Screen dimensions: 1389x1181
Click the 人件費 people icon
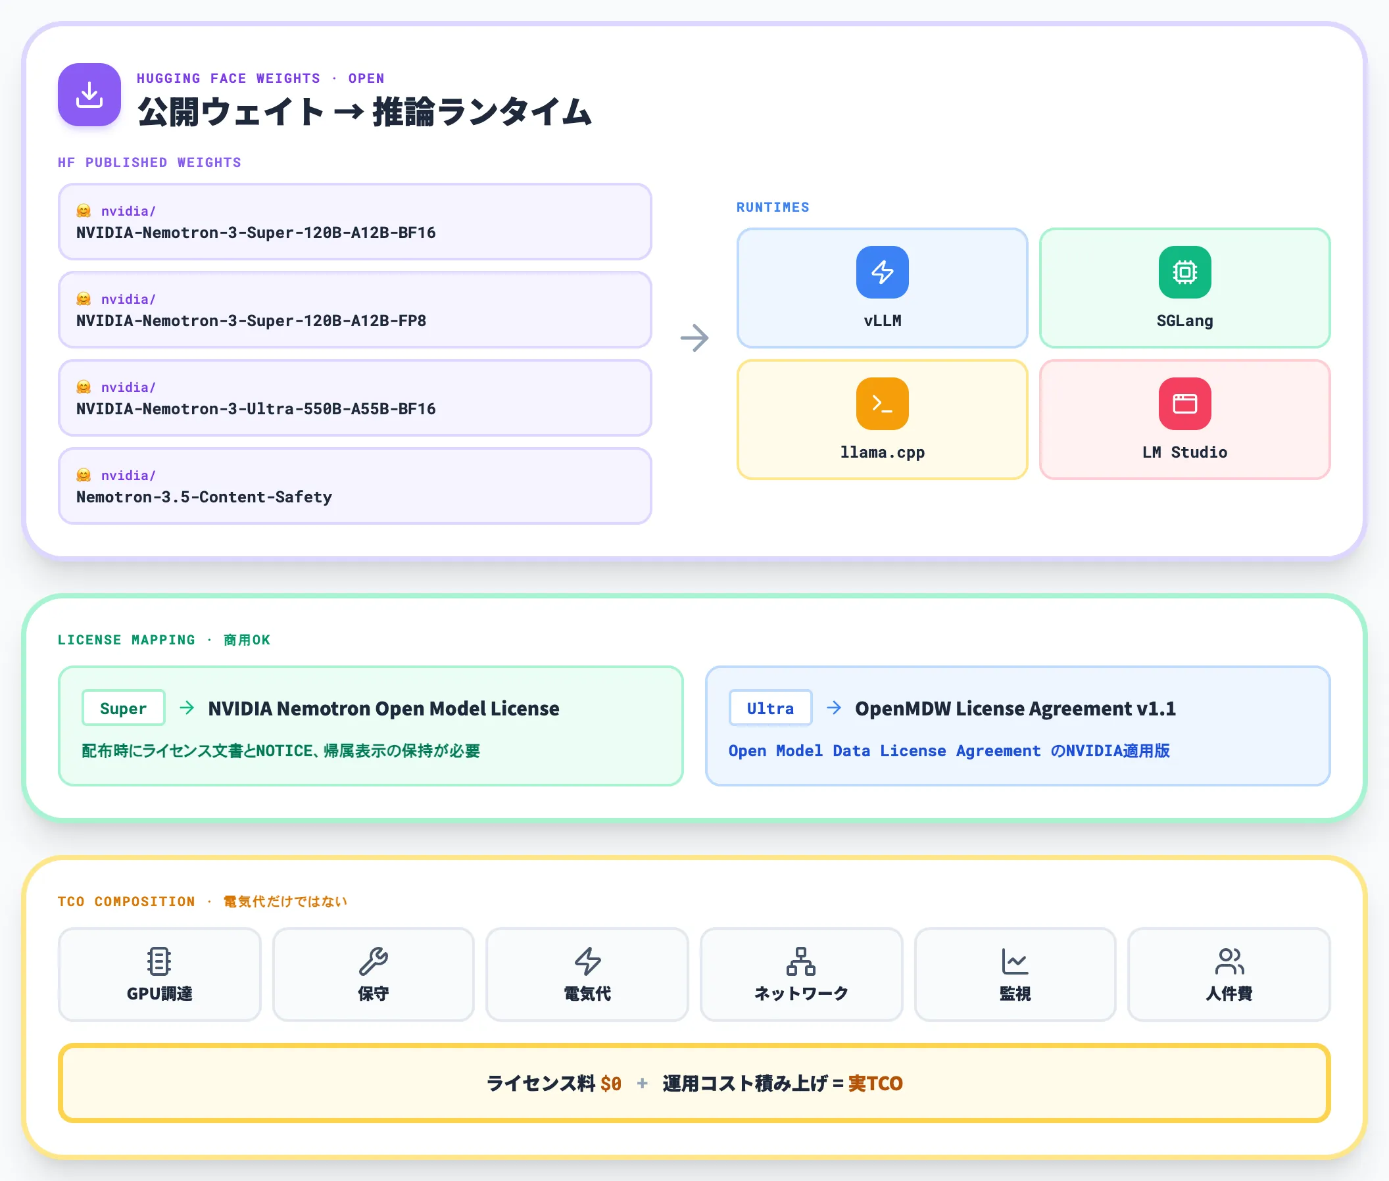1229,961
